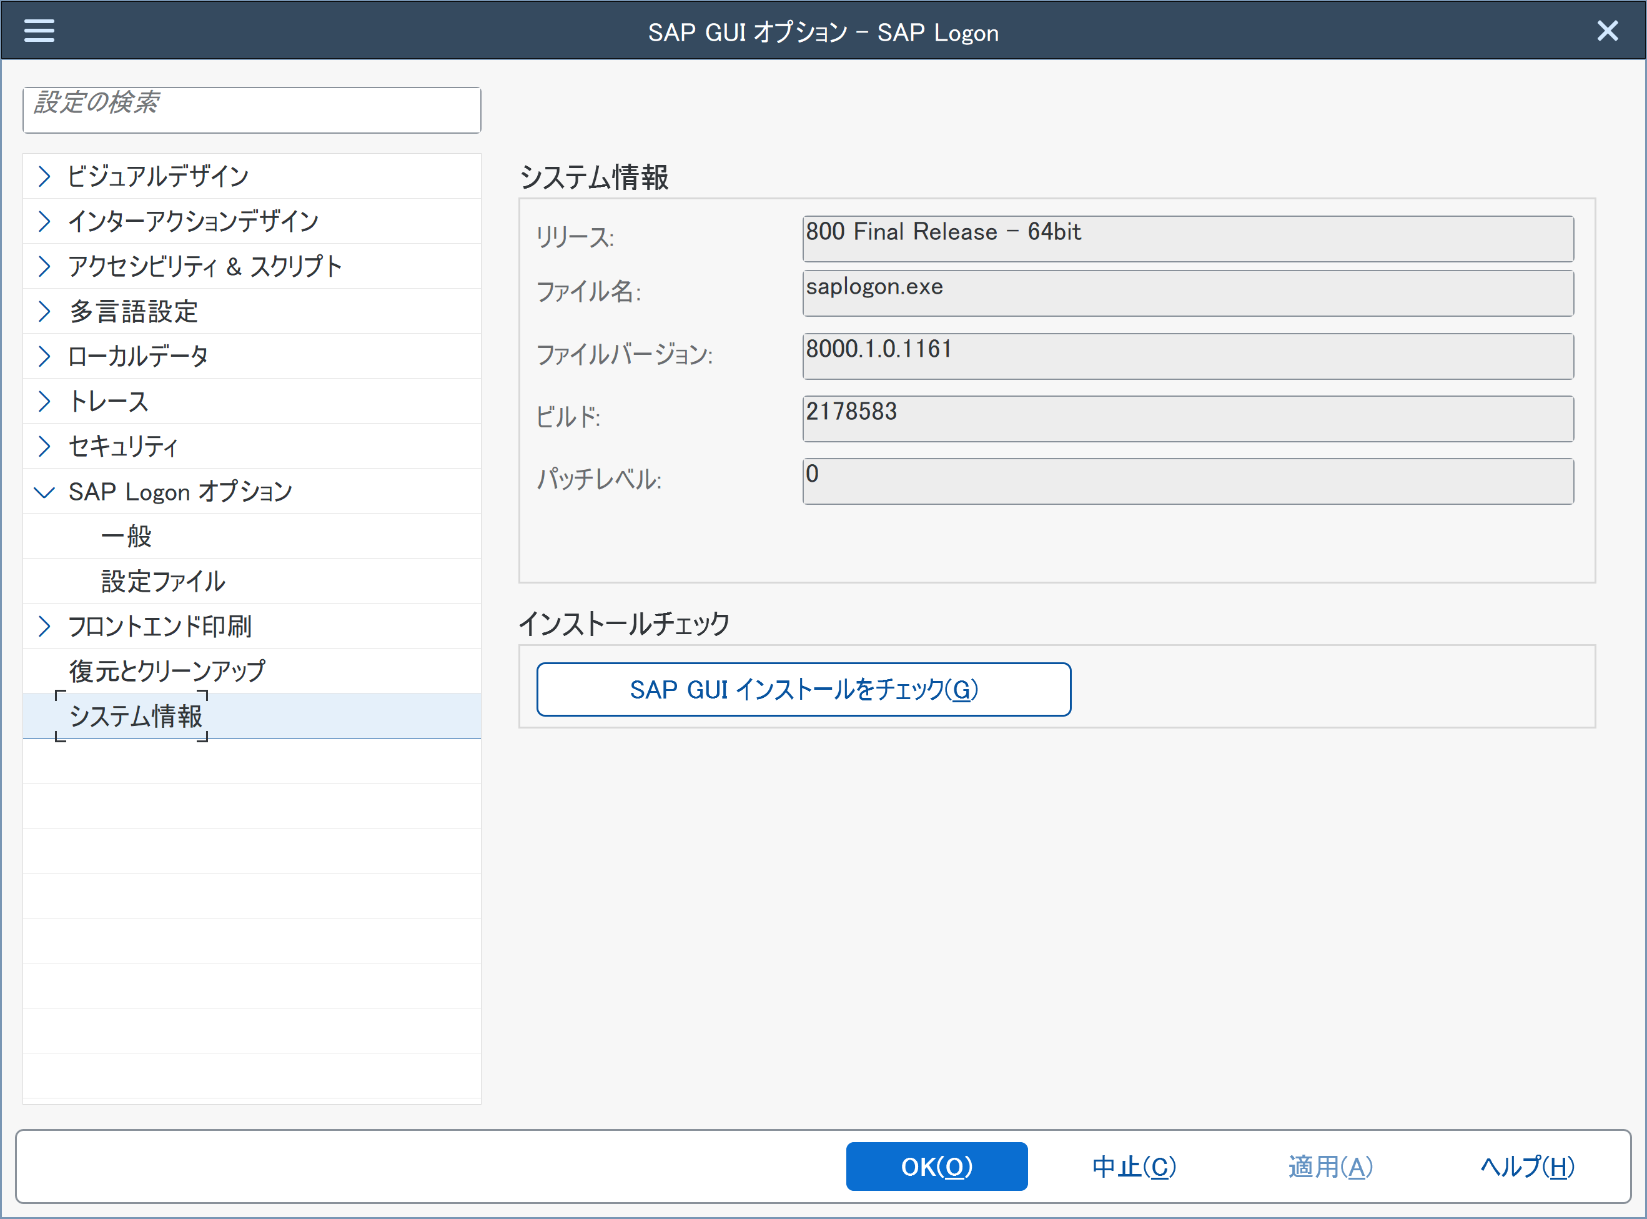Expand the フロントエンド印刷 chevron
Image resolution: width=1647 pixels, height=1219 pixels.
tap(44, 627)
